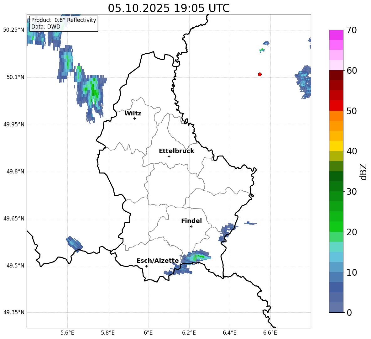
Task: Click the colorbar 30 tick label
Action: coord(351,192)
